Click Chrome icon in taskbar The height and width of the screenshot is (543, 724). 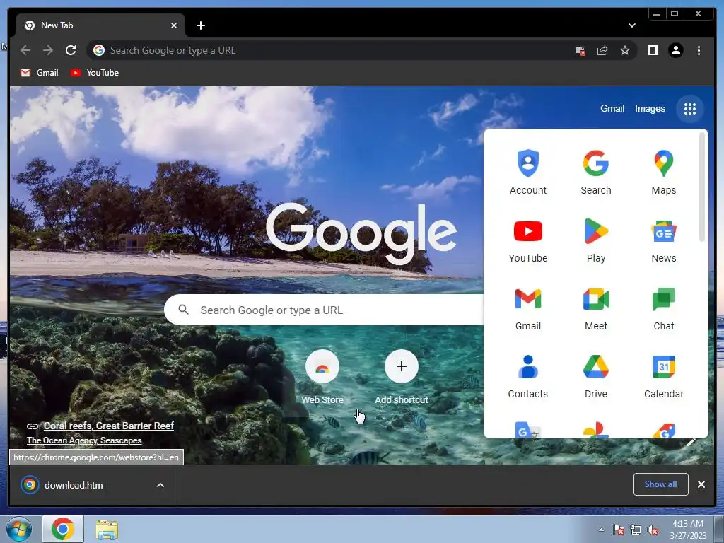coord(63,529)
